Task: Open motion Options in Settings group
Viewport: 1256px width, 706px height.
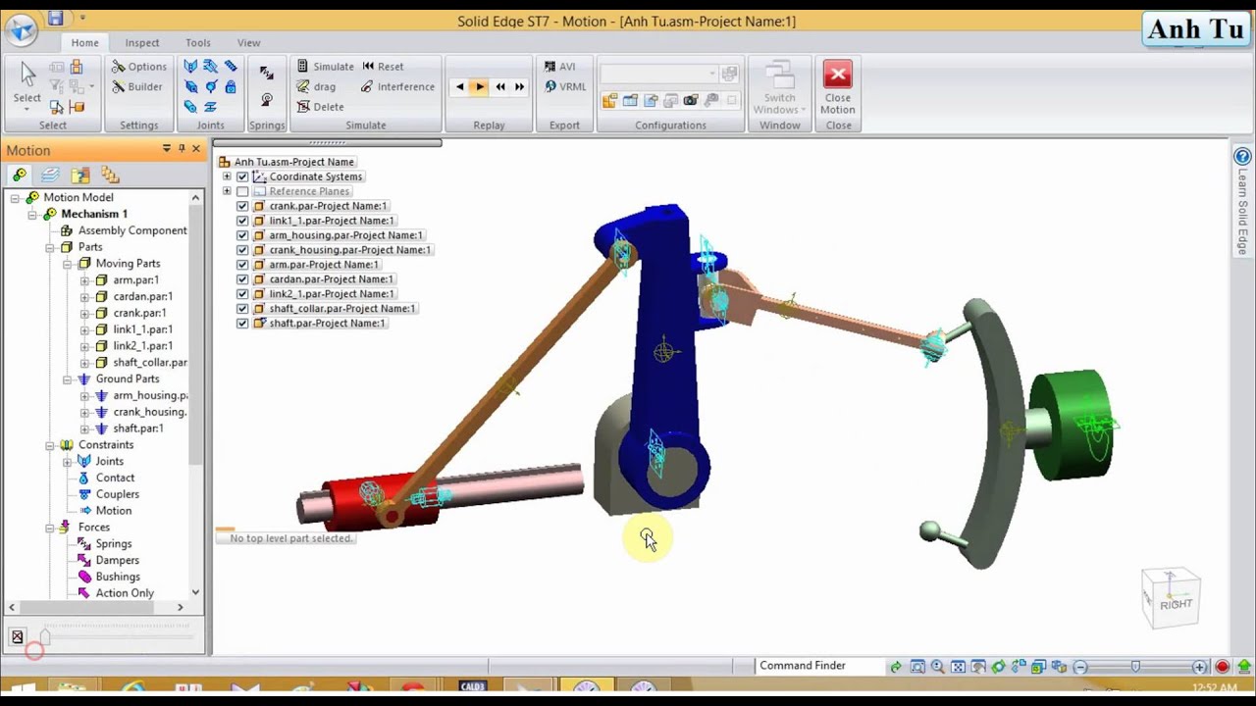Action: (x=138, y=67)
